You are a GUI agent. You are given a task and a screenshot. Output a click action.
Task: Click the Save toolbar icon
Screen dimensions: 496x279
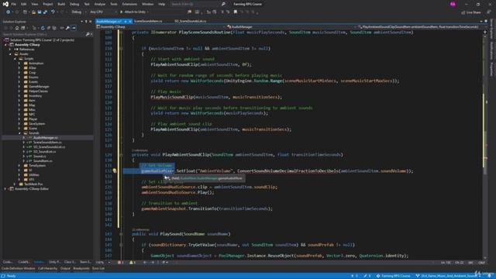pyautogui.click(x=40, y=12)
